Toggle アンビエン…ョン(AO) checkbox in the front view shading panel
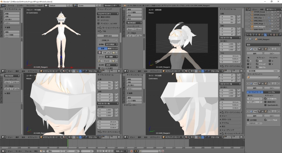This screenshot has height=153, width=282. coord(98,23)
